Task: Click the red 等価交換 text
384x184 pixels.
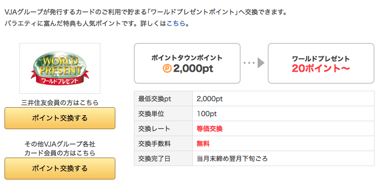Action: click(x=209, y=129)
